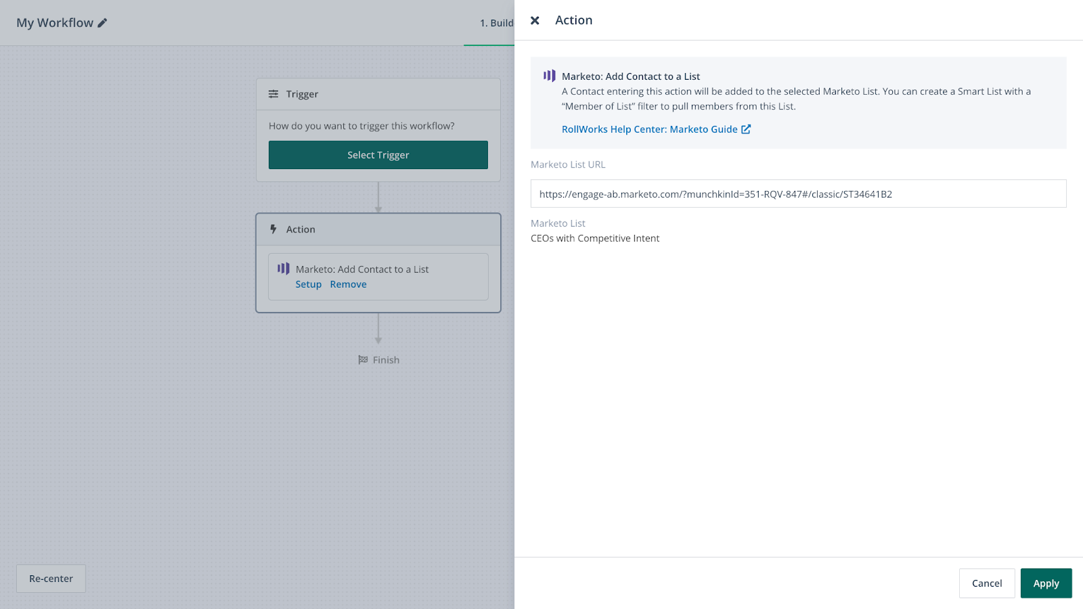1083x609 pixels.
Task: Click 'Marketo: Add Contact to a List' card text
Action: tap(362, 269)
